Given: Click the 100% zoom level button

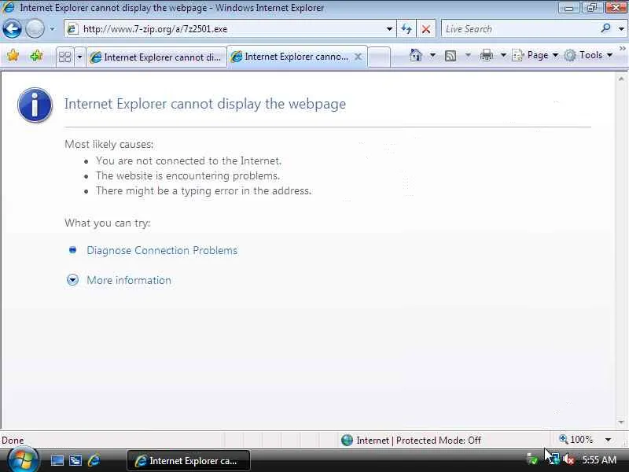Looking at the screenshot, I should [576, 440].
